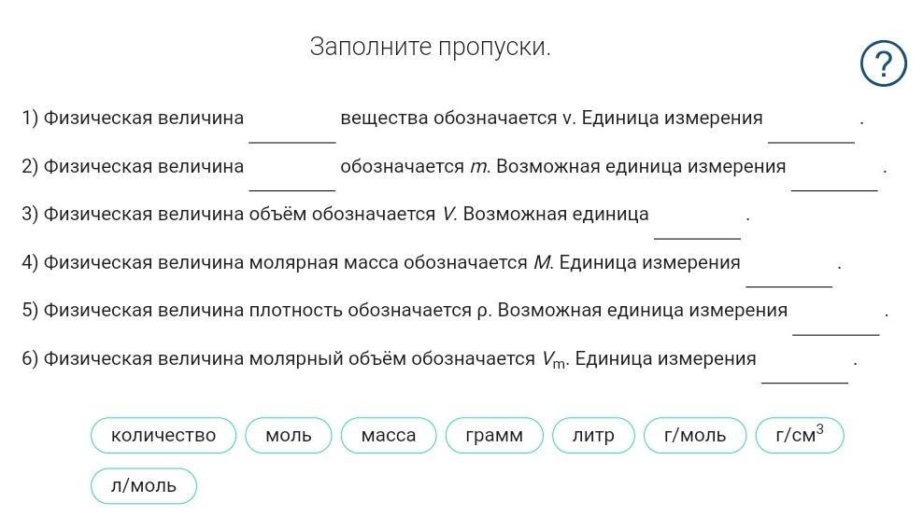This screenshot has height=517, width=923.
Task: Choose the 'л/моль' unit chip
Action: coord(144,486)
